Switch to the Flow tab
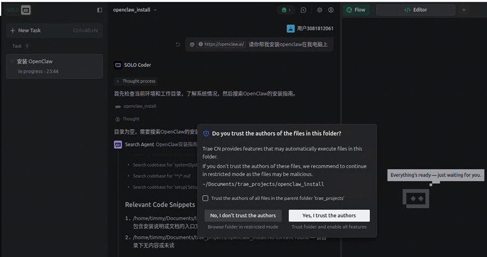This screenshot has width=487, height=257. (356, 10)
